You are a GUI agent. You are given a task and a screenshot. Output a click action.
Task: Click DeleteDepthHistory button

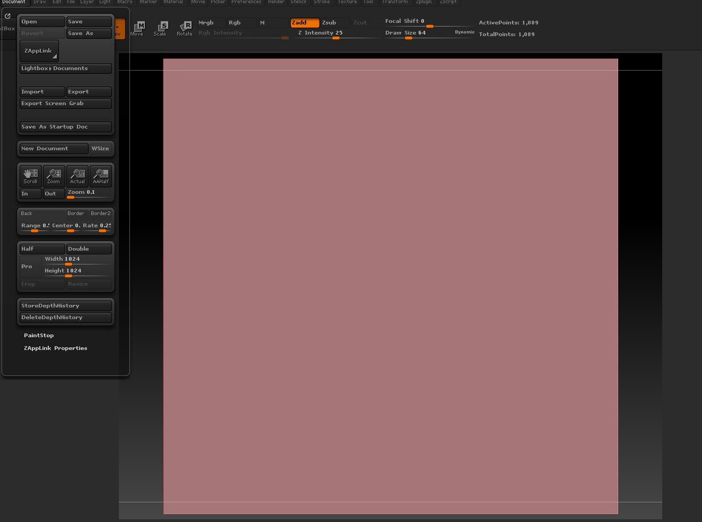(x=66, y=318)
